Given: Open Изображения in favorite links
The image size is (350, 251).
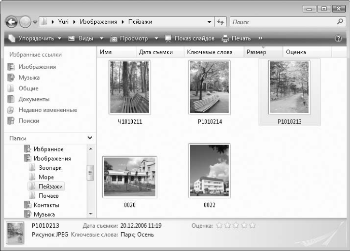Looking at the screenshot, I should pyautogui.click(x=37, y=67).
